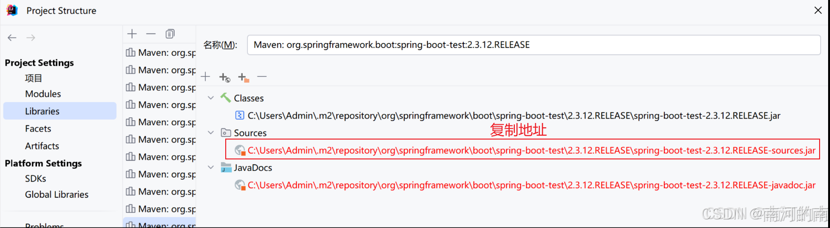Select spring-boot-test-2.3.12.RELEASE.jar classes path
The image size is (830, 228).
pos(514,116)
